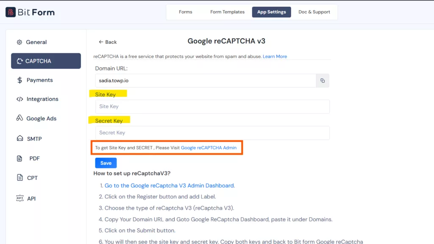Select the App Settings tab
This screenshot has width=434, height=244.
click(271, 12)
